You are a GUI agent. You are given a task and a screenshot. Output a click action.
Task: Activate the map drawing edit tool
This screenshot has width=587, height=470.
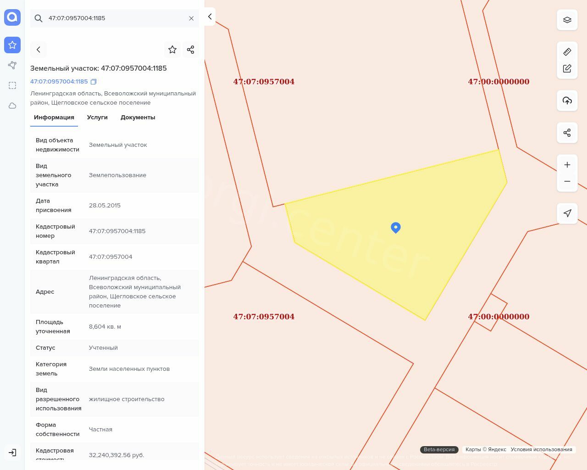tap(567, 68)
